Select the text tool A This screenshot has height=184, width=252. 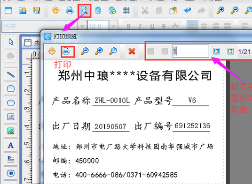11,145
